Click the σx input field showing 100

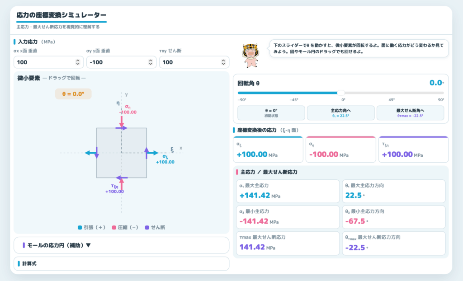(48, 62)
